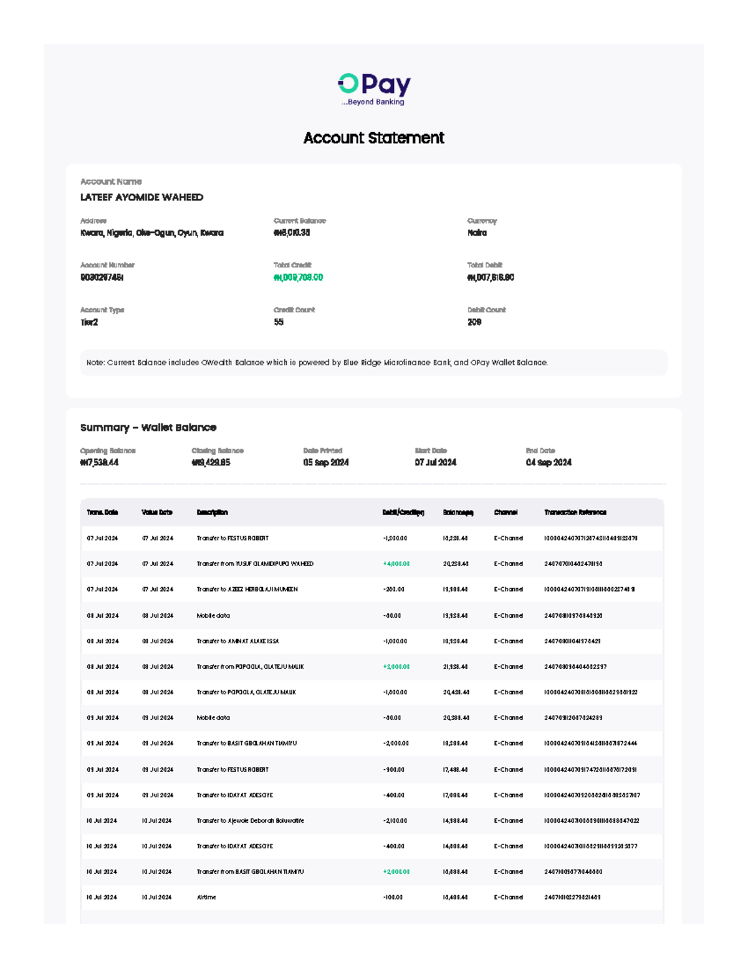Viewport: 748px width, 968px height.
Task: Click the '-2,000.00' debit amount
Action: coord(396,743)
